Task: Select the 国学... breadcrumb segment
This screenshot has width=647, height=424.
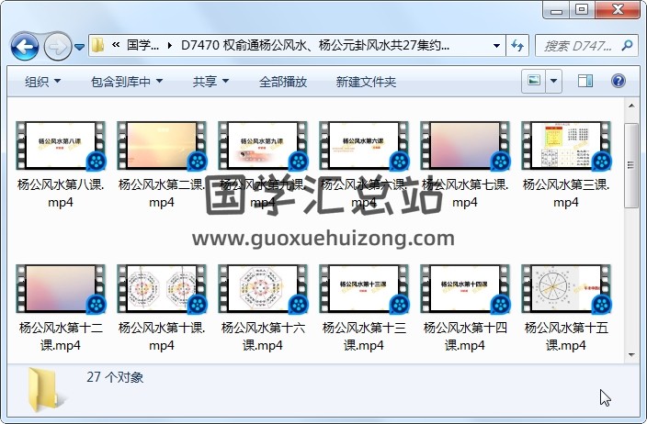Action: click(142, 45)
